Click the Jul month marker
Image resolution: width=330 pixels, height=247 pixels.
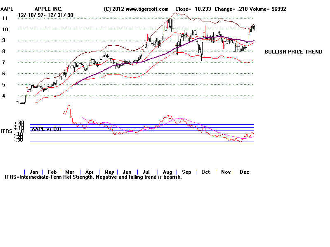(147, 172)
